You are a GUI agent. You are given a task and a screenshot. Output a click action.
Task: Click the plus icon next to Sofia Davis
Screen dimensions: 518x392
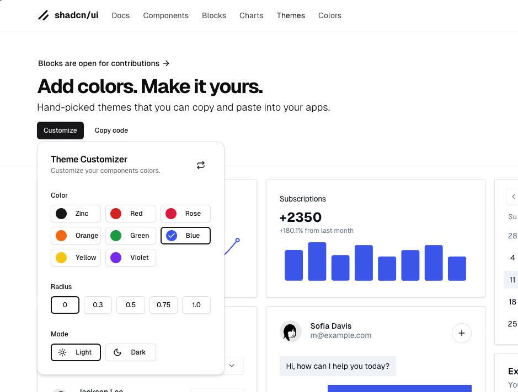coord(461,333)
